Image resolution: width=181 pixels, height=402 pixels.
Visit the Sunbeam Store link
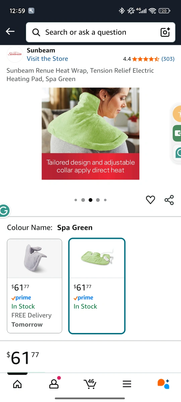[x=47, y=59]
